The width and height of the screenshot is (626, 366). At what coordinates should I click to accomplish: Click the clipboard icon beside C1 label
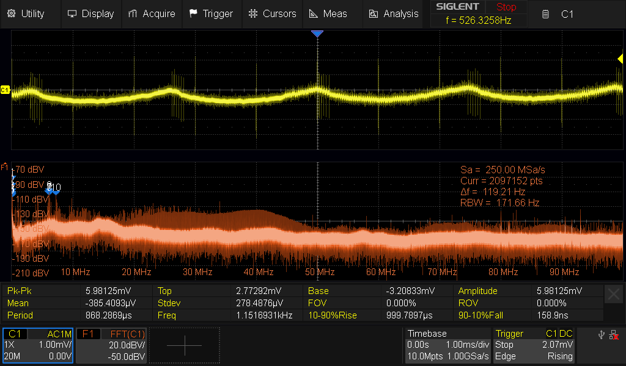coord(546,14)
